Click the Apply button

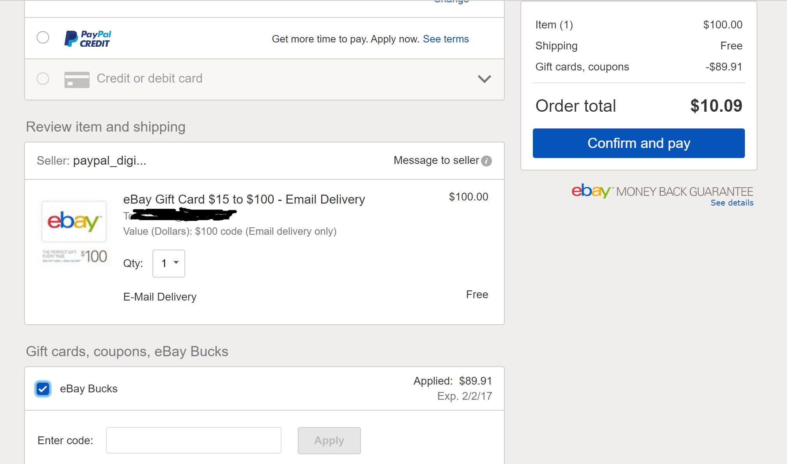329,441
